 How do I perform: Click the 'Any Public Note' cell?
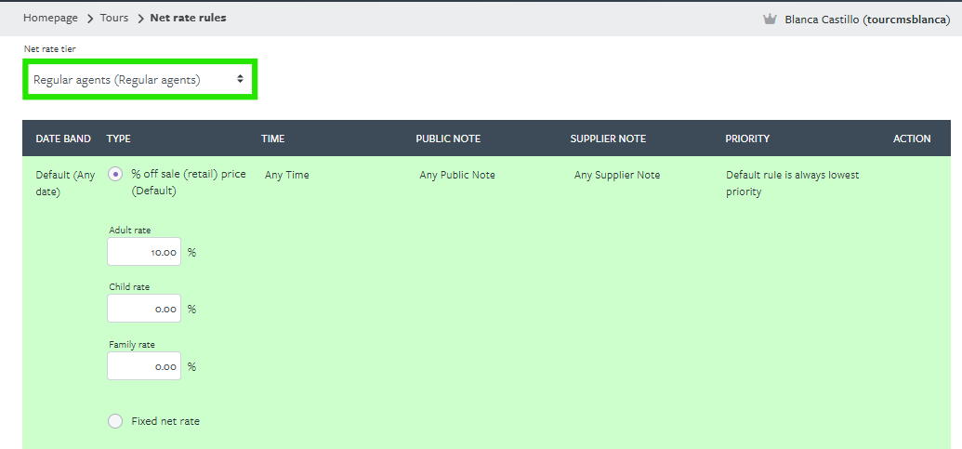click(x=457, y=175)
